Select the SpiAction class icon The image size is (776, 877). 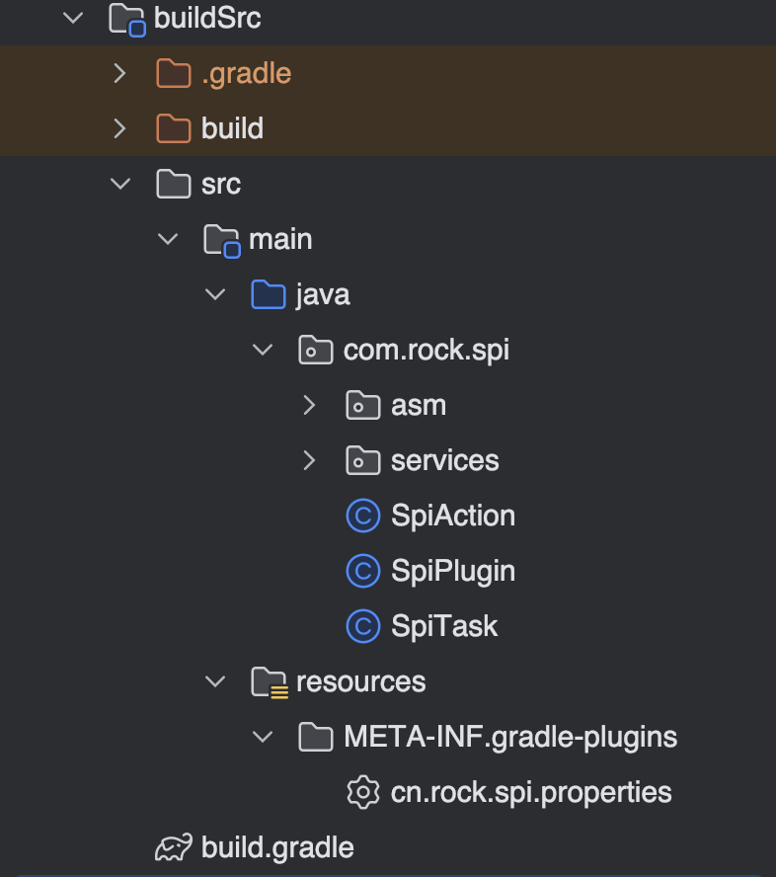click(363, 515)
